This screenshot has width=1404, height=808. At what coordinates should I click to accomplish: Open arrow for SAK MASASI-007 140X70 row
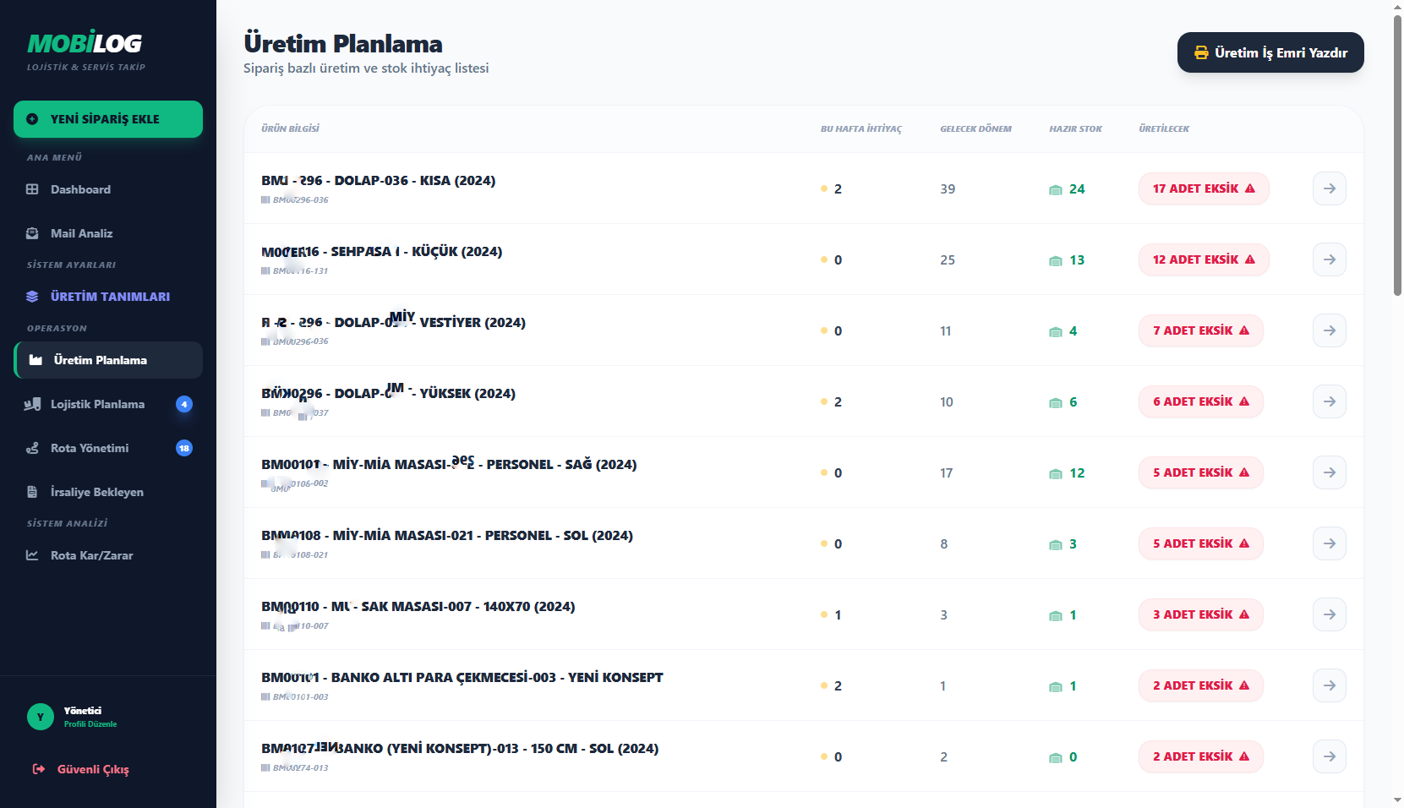coord(1329,614)
